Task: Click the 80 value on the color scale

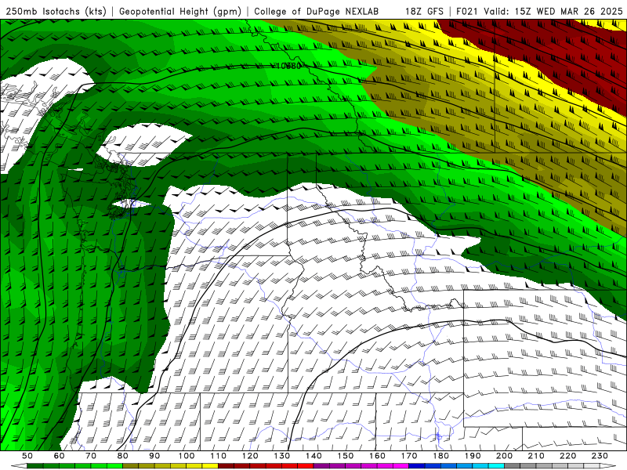Action: 122,456
